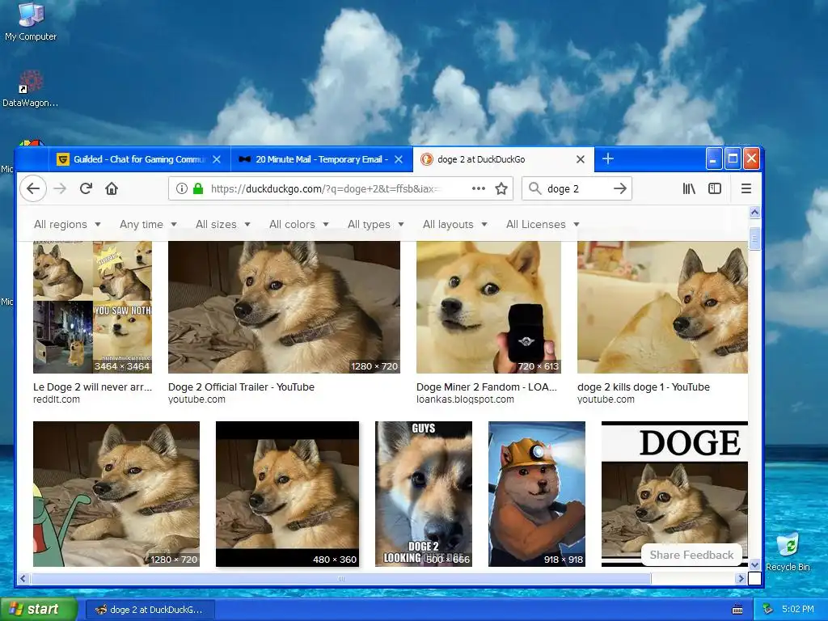
Task: Show site information icon in address bar
Action: pos(182,188)
